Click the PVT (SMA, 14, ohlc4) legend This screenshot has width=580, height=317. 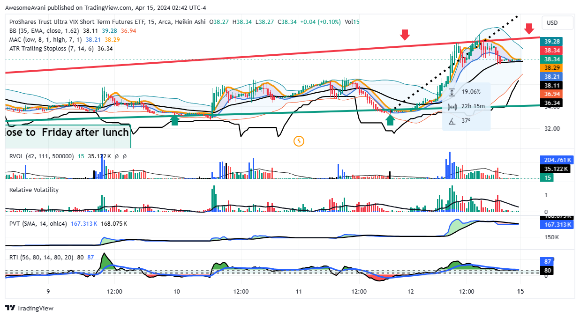38,223
